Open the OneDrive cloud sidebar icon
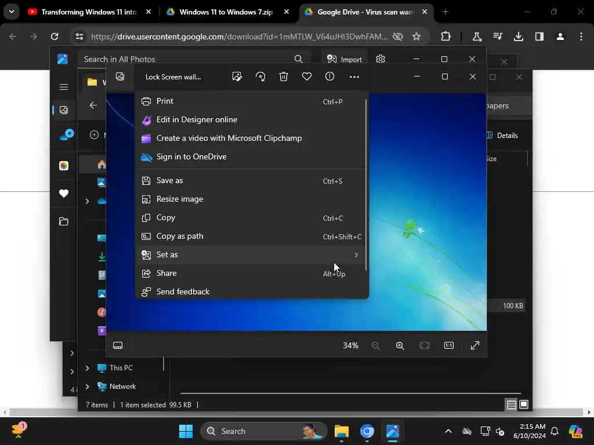Screen dimensions: 594x445 click(x=67, y=134)
